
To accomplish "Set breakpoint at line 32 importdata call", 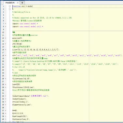I will [6, 96].
